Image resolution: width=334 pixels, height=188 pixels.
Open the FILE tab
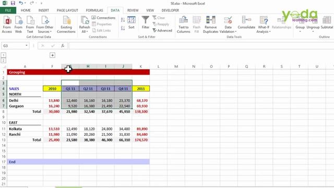8,10
